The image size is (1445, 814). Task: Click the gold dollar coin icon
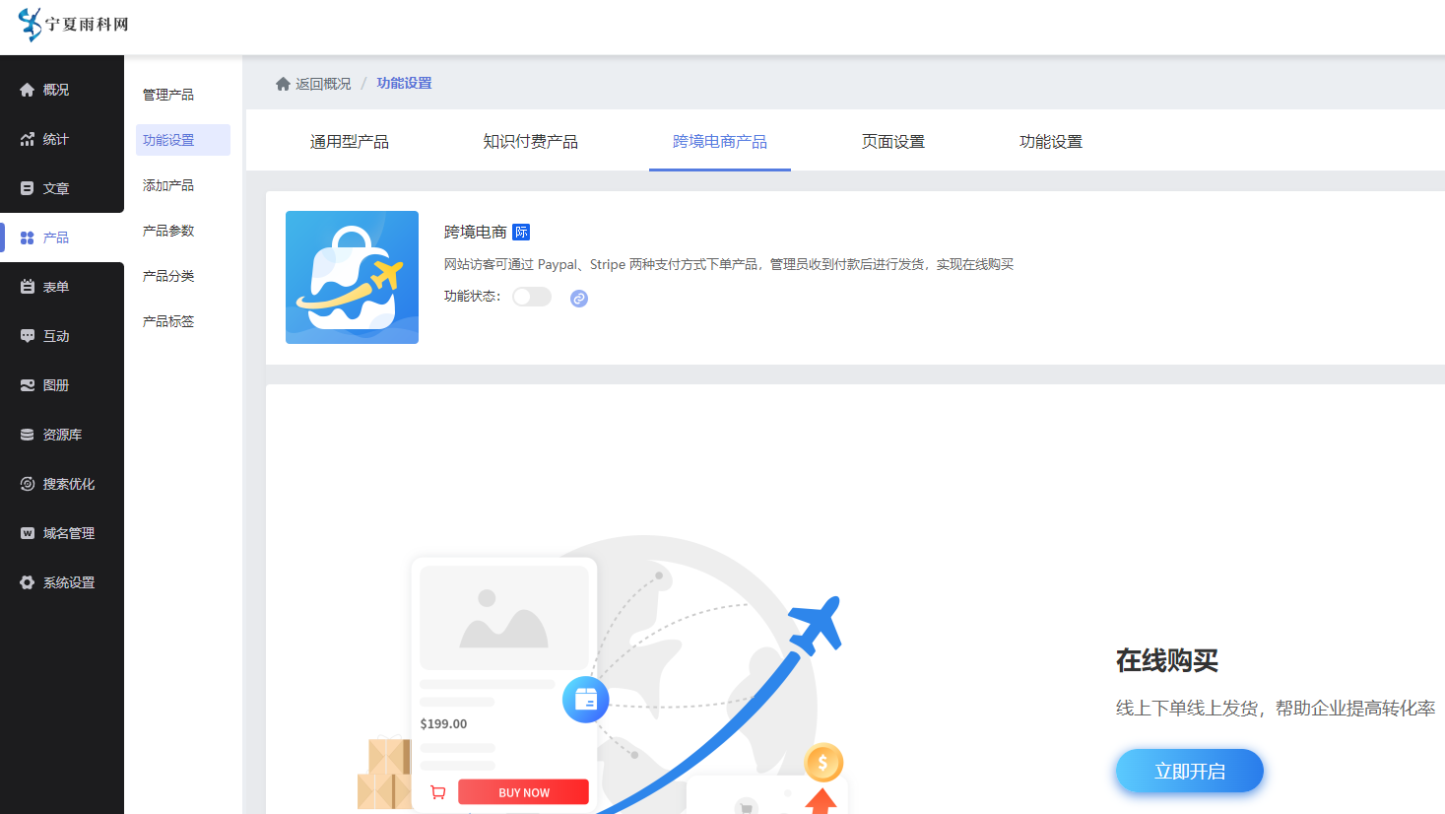coord(823,763)
